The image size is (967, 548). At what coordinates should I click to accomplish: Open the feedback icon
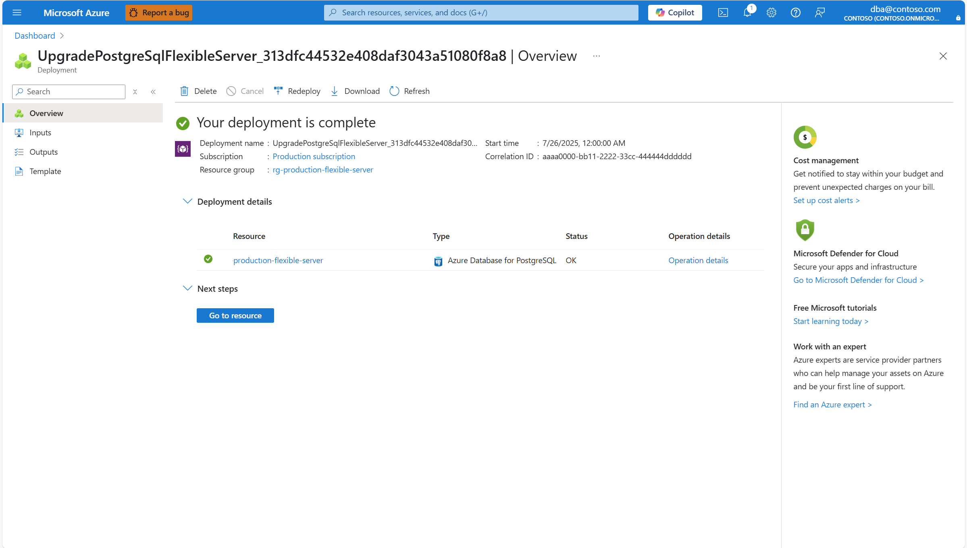[819, 12]
